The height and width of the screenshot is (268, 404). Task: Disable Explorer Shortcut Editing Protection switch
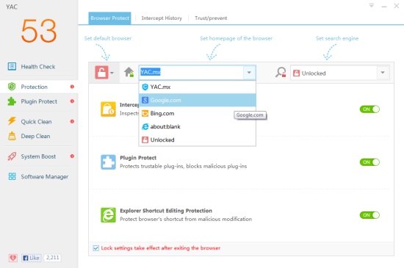[369, 215]
